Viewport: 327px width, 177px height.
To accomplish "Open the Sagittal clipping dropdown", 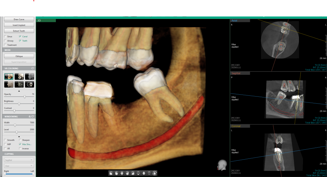I will point(19,160).
